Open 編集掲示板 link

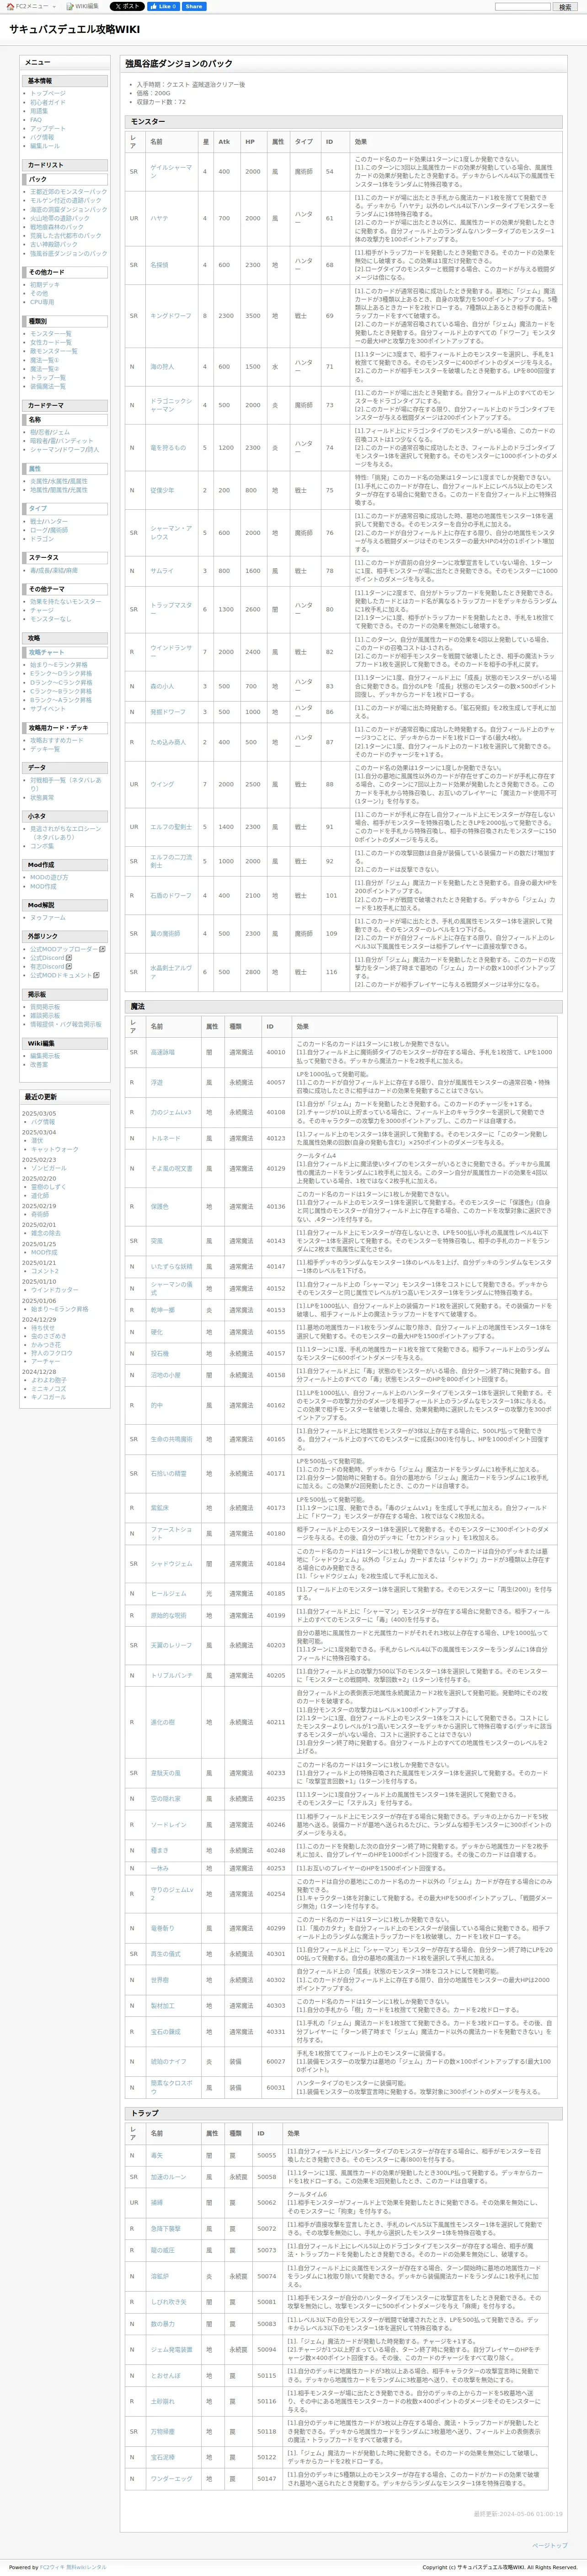pos(45,1055)
